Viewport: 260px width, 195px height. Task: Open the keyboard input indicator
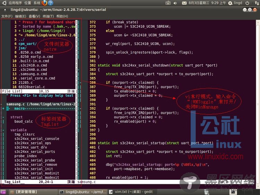click(168, 3)
